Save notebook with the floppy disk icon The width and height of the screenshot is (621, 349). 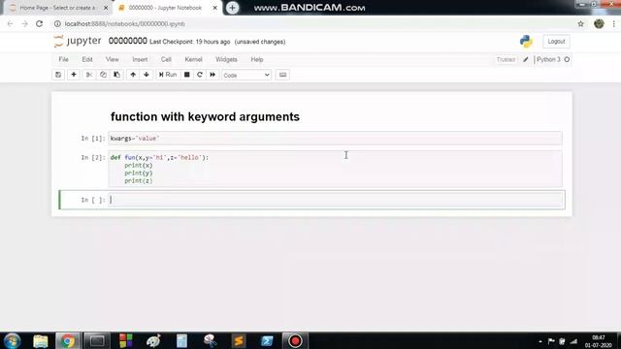[x=58, y=75]
